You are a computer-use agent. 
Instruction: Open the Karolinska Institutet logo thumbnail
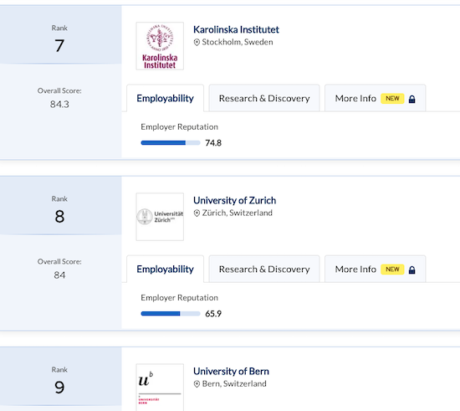[x=160, y=46]
